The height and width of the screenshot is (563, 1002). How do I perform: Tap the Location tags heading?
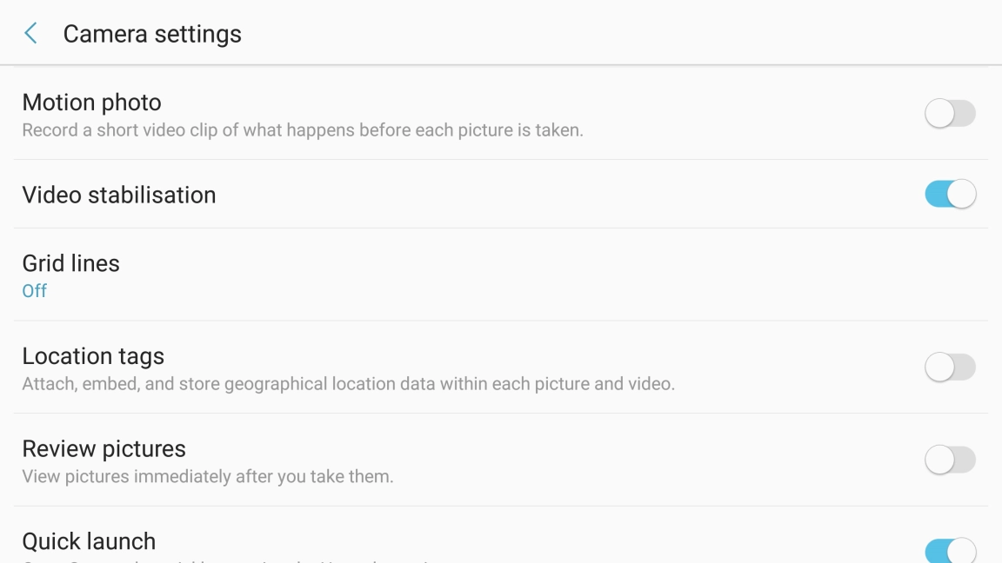93,356
